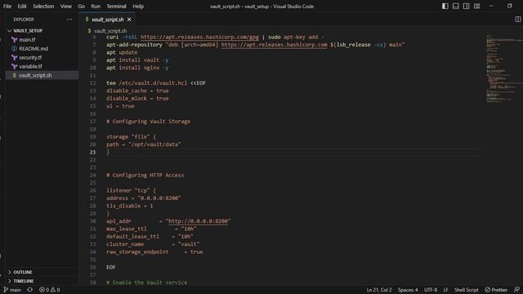Image resolution: width=523 pixels, height=294 pixels.
Task: Change language mode Shell Script
Action: coord(467,290)
